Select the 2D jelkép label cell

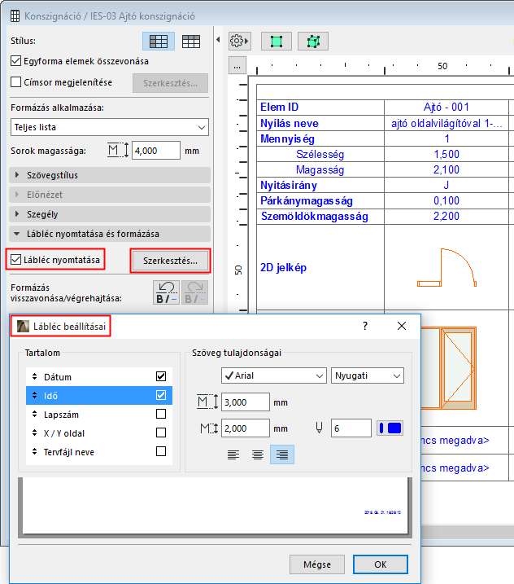(320, 267)
